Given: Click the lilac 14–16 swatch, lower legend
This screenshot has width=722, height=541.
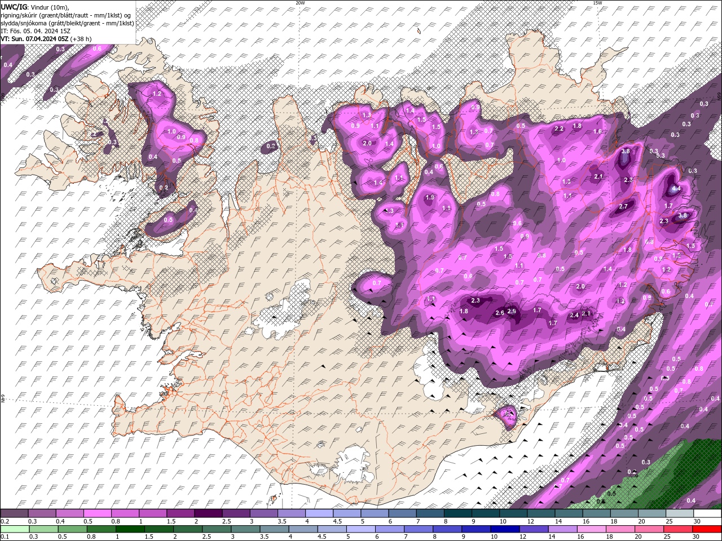Looking at the screenshot, I should [x=562, y=529].
